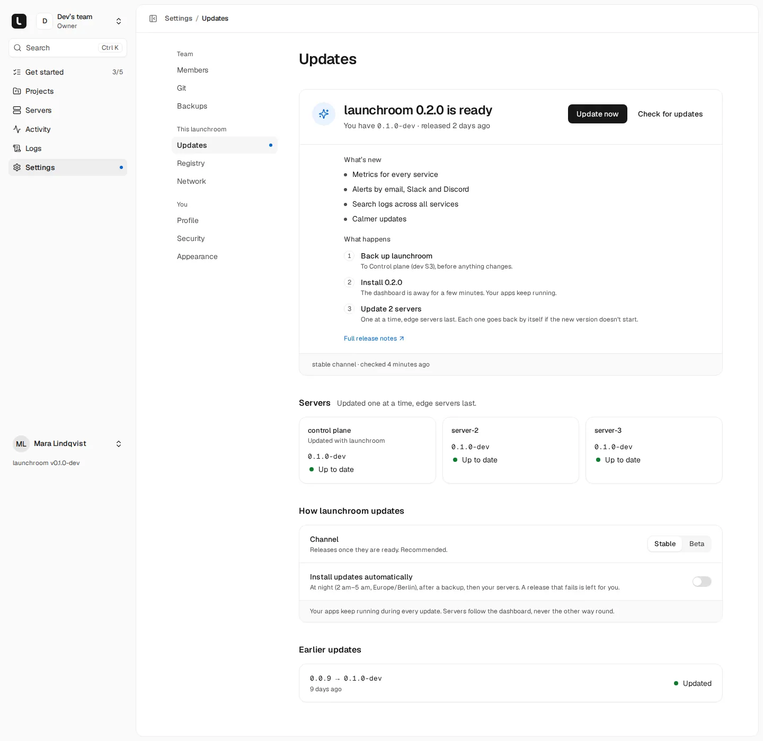The width and height of the screenshot is (763, 741).
Task: Open the server-3 card
Action: pyautogui.click(x=654, y=450)
